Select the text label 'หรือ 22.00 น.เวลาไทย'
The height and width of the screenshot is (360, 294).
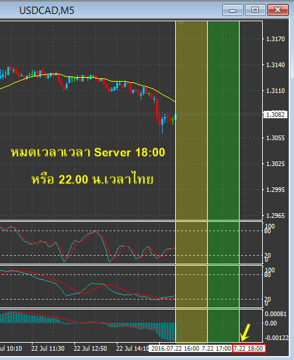coord(92,179)
